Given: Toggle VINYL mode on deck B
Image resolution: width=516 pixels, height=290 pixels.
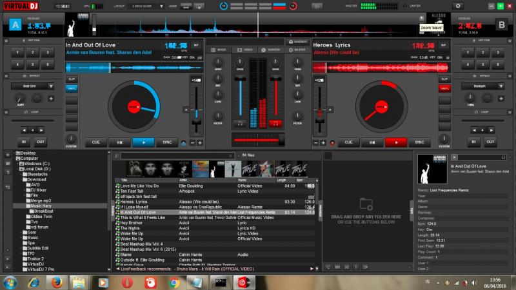Looking at the screenshot, I should click(x=444, y=88).
